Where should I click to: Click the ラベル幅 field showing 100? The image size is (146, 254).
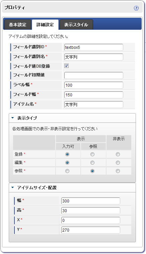94,85
